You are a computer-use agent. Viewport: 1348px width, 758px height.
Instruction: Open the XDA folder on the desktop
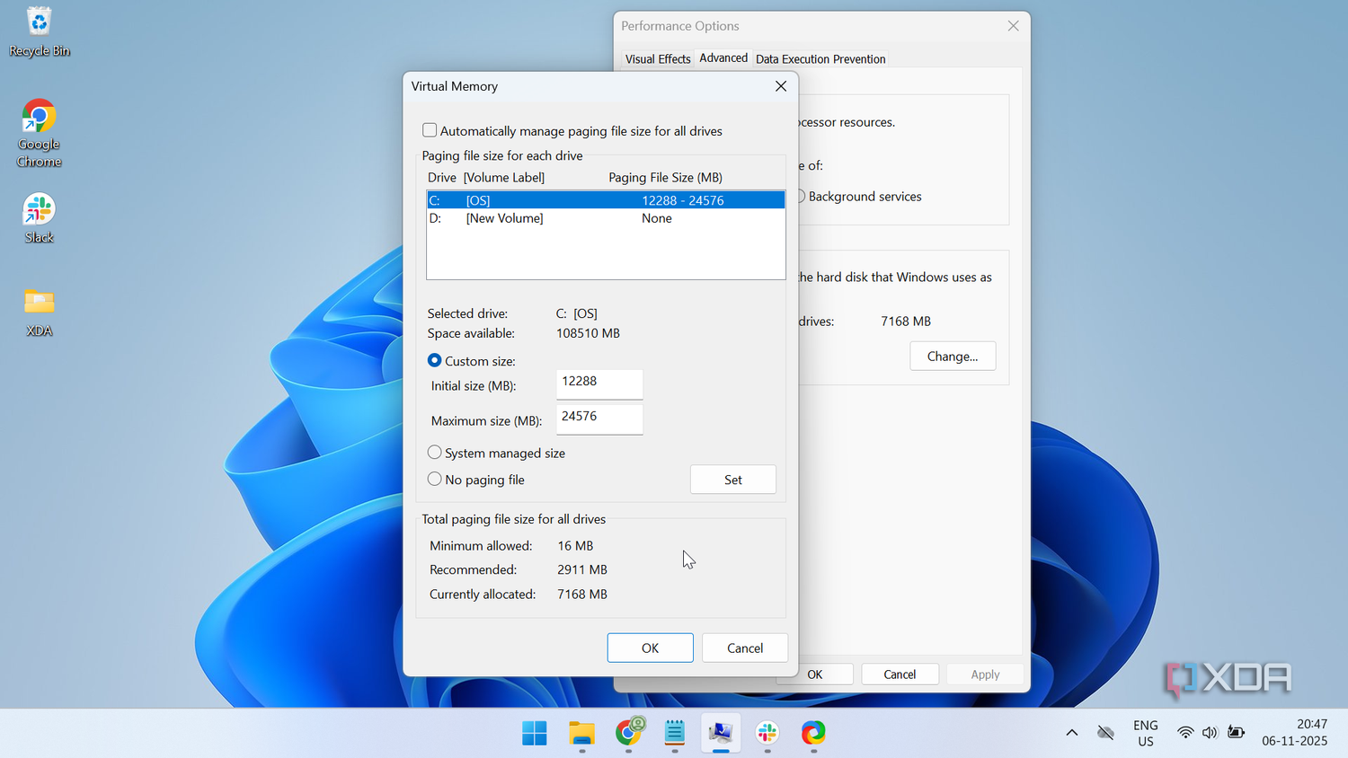point(39,301)
